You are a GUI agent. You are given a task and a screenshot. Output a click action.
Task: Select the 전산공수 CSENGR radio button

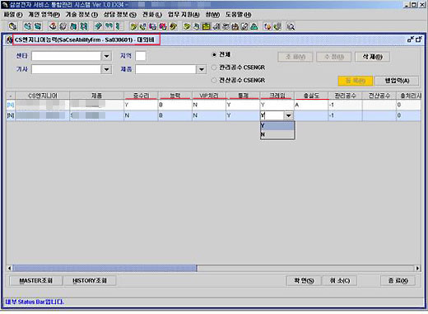pyautogui.click(x=214, y=80)
